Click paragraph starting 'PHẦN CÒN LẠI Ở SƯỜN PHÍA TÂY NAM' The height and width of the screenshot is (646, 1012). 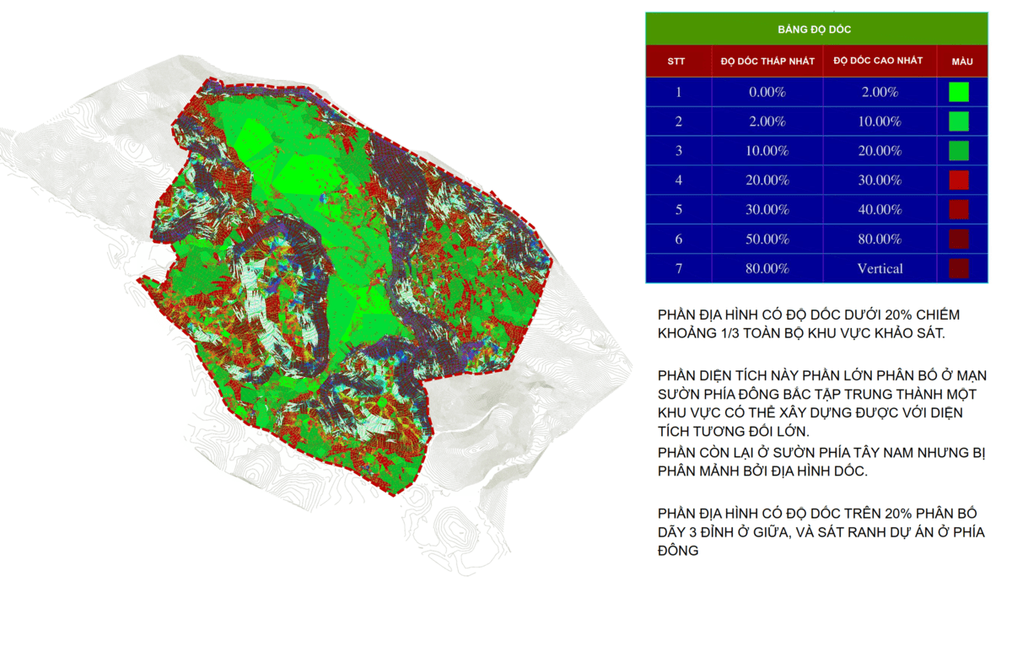coord(822,462)
